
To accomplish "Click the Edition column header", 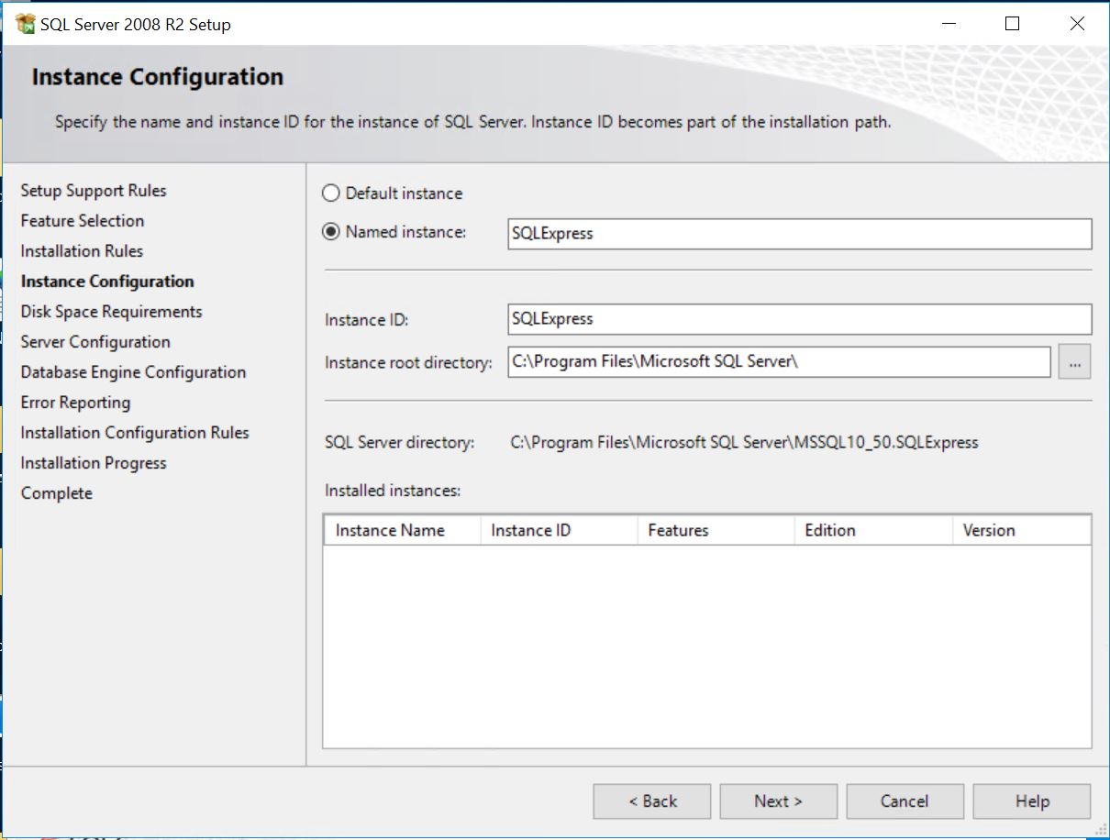I will (872, 530).
